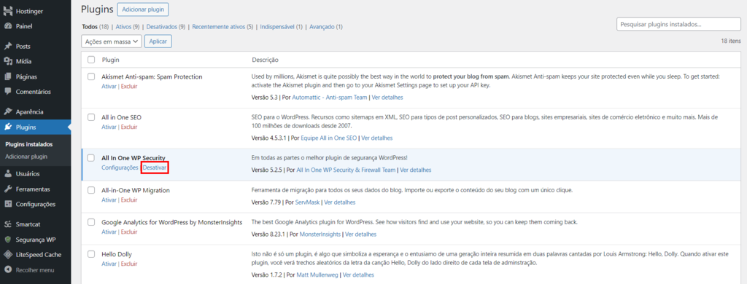Viewport: 747px width, 284px height.
Task: Open the Matt Mullenweg author link
Action: click(x=317, y=275)
